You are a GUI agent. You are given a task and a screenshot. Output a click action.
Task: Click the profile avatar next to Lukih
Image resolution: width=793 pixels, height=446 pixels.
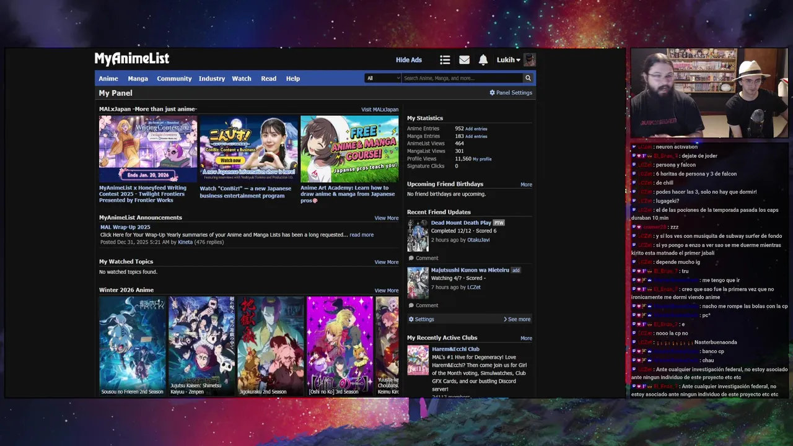click(530, 60)
